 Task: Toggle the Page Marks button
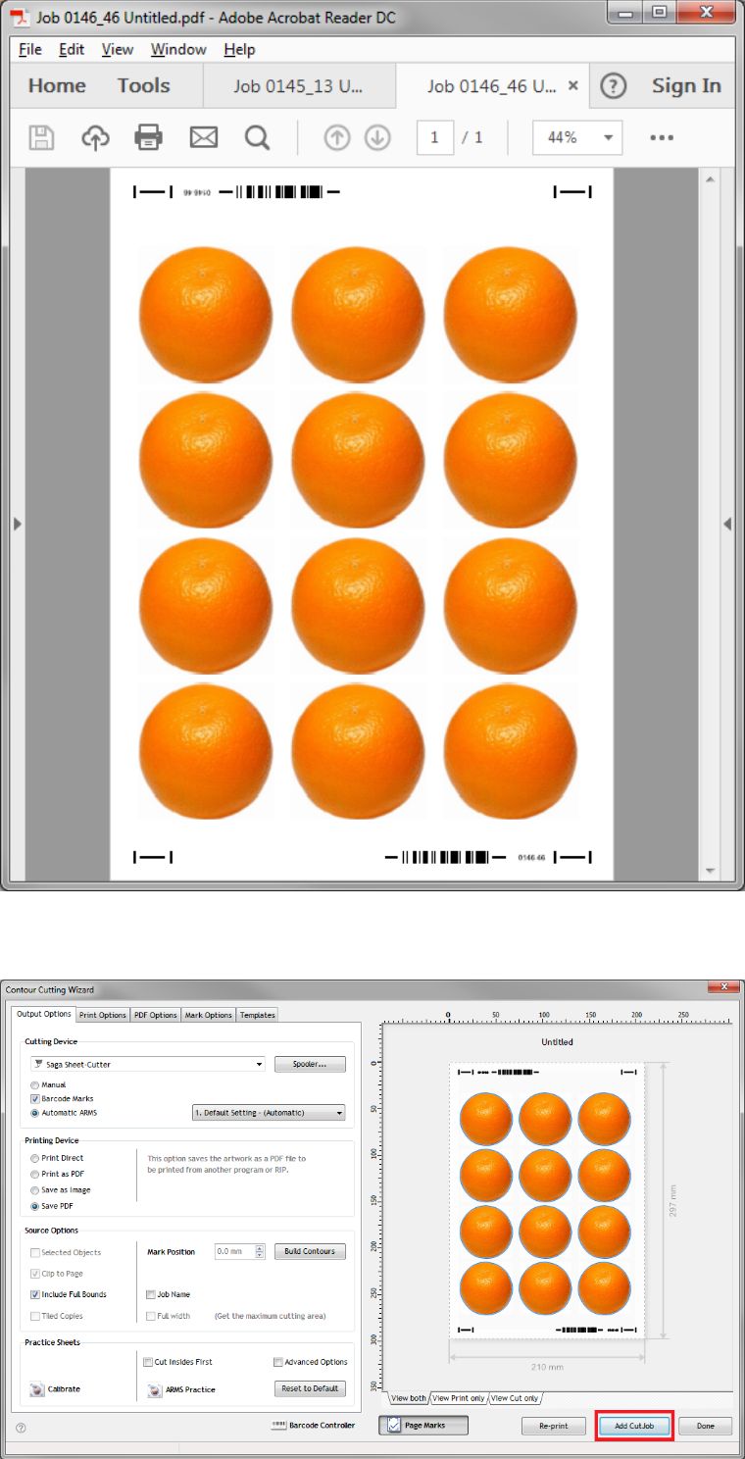[x=423, y=1425]
